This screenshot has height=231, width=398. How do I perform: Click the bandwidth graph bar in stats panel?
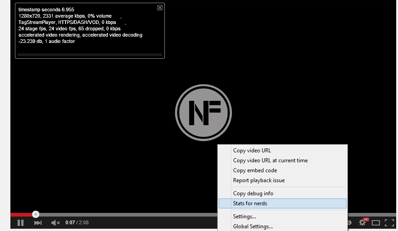pyautogui.click(x=90, y=55)
